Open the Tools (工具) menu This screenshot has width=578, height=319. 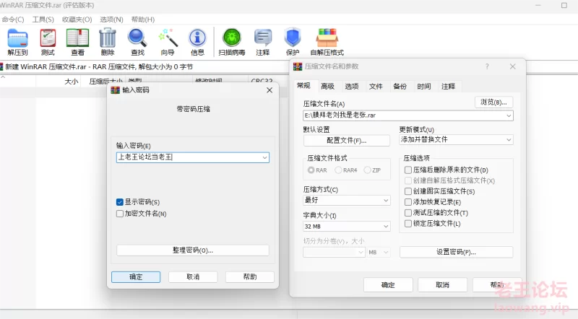click(43, 19)
